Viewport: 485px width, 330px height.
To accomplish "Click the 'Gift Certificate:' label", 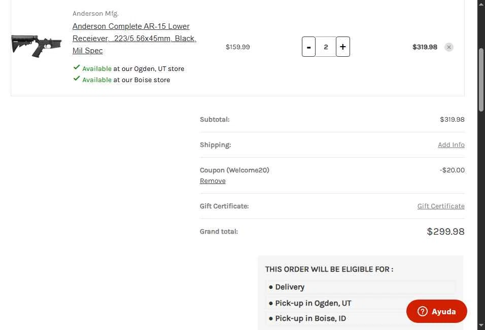I will pos(224,206).
